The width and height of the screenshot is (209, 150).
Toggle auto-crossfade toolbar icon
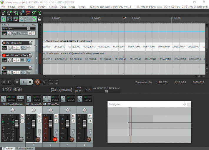[x=3, y=19]
